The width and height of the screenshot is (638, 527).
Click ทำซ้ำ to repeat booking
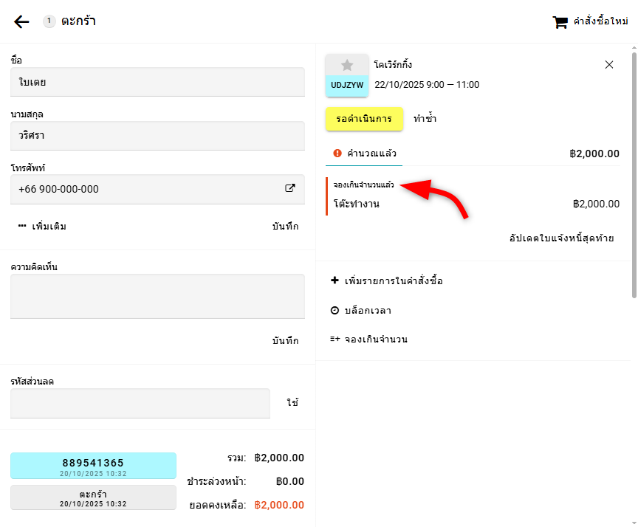tap(425, 119)
